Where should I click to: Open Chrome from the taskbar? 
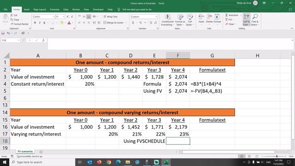pyautogui.click(x=109, y=162)
